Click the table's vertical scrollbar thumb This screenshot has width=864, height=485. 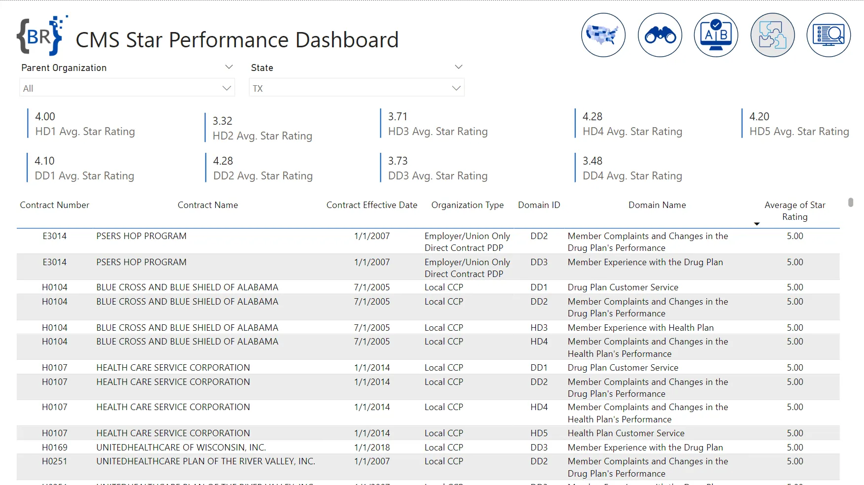pyautogui.click(x=850, y=203)
